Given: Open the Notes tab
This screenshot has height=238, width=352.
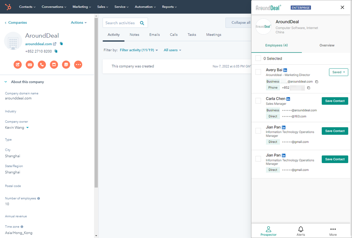Looking at the screenshot, I should click(x=134, y=35).
